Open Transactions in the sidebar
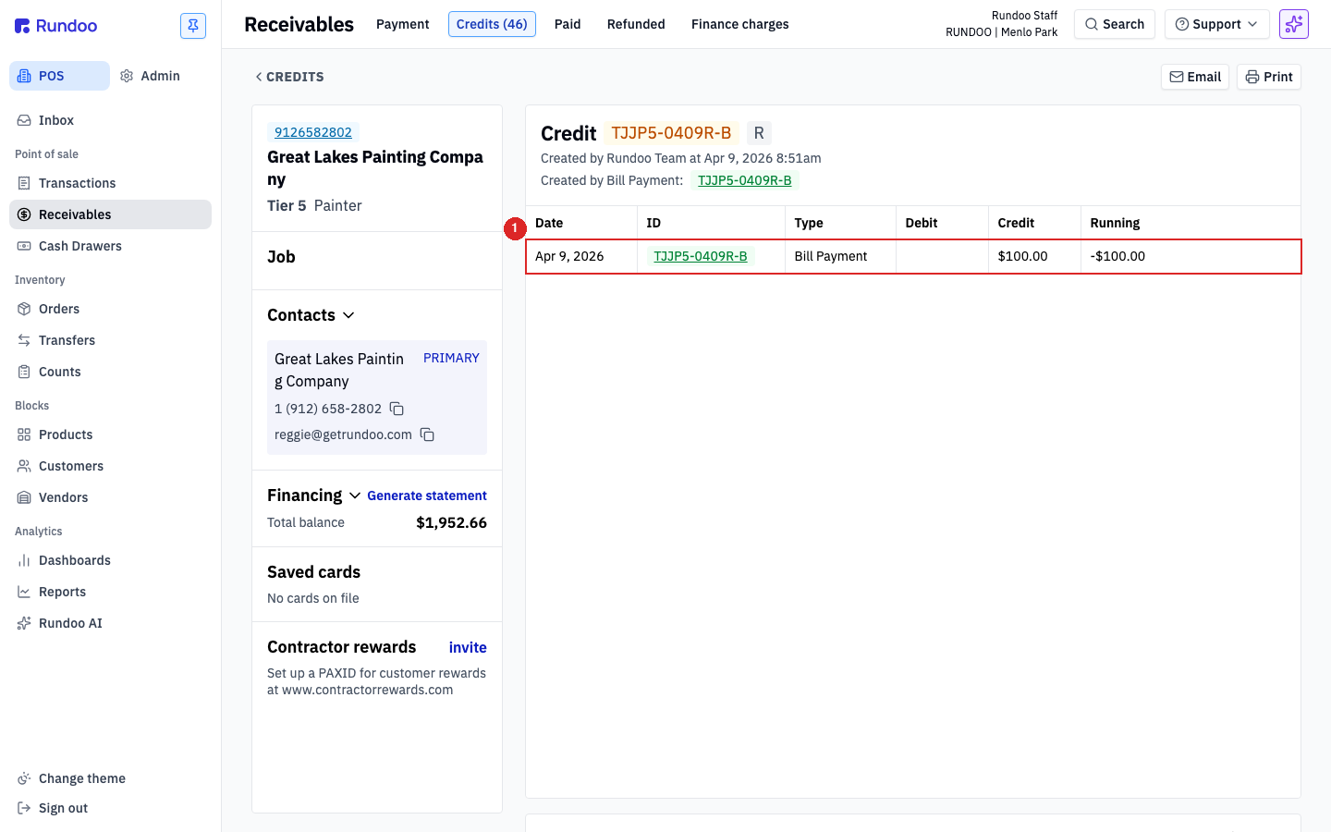Screen dimensions: 1331x832 point(110,183)
